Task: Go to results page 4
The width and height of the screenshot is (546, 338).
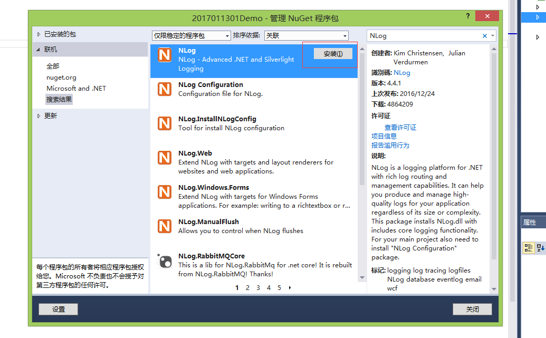Action: (269, 288)
